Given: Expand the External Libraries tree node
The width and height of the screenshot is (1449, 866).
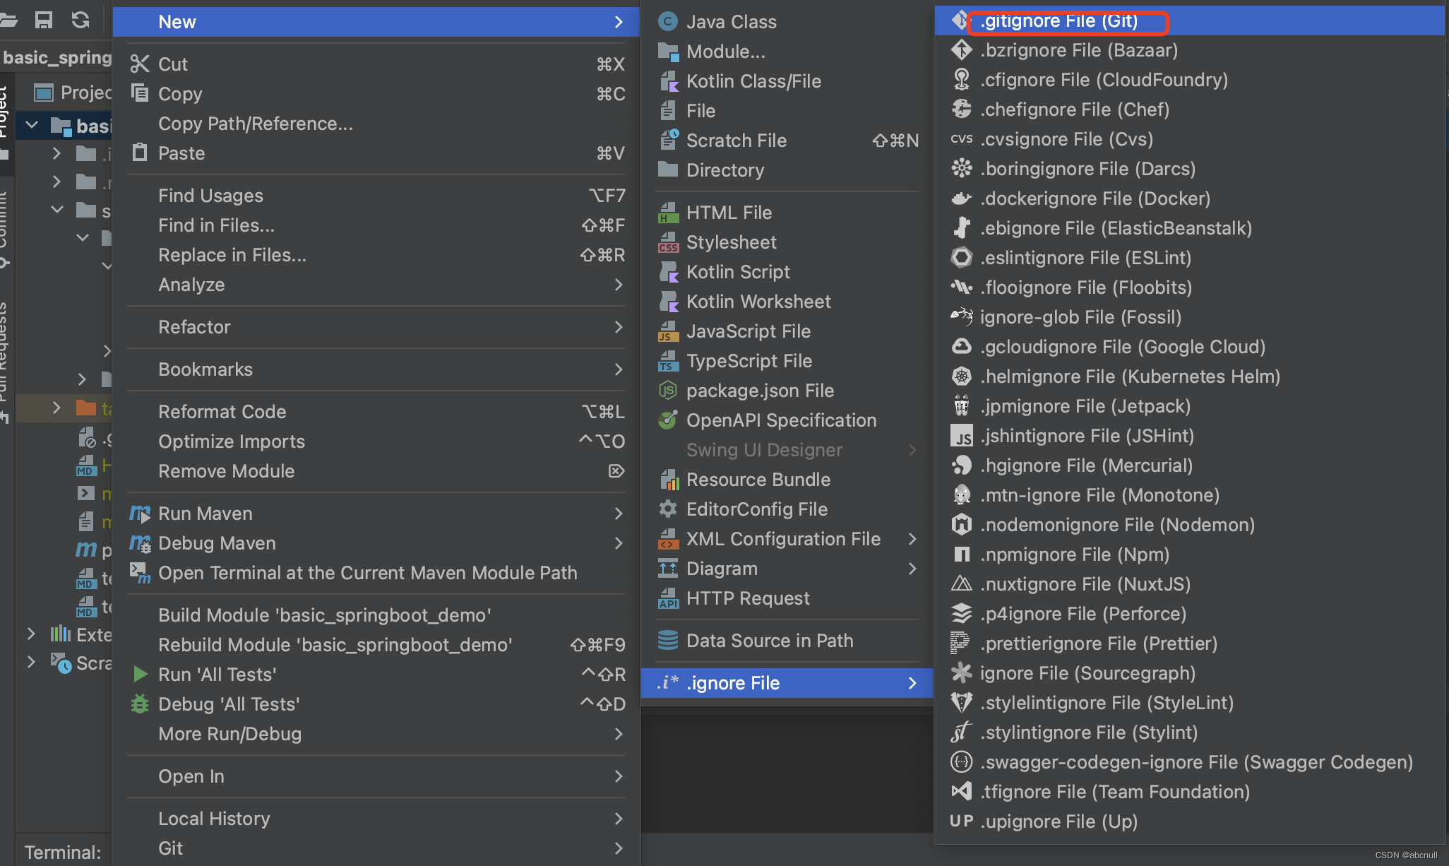Looking at the screenshot, I should [x=31, y=634].
